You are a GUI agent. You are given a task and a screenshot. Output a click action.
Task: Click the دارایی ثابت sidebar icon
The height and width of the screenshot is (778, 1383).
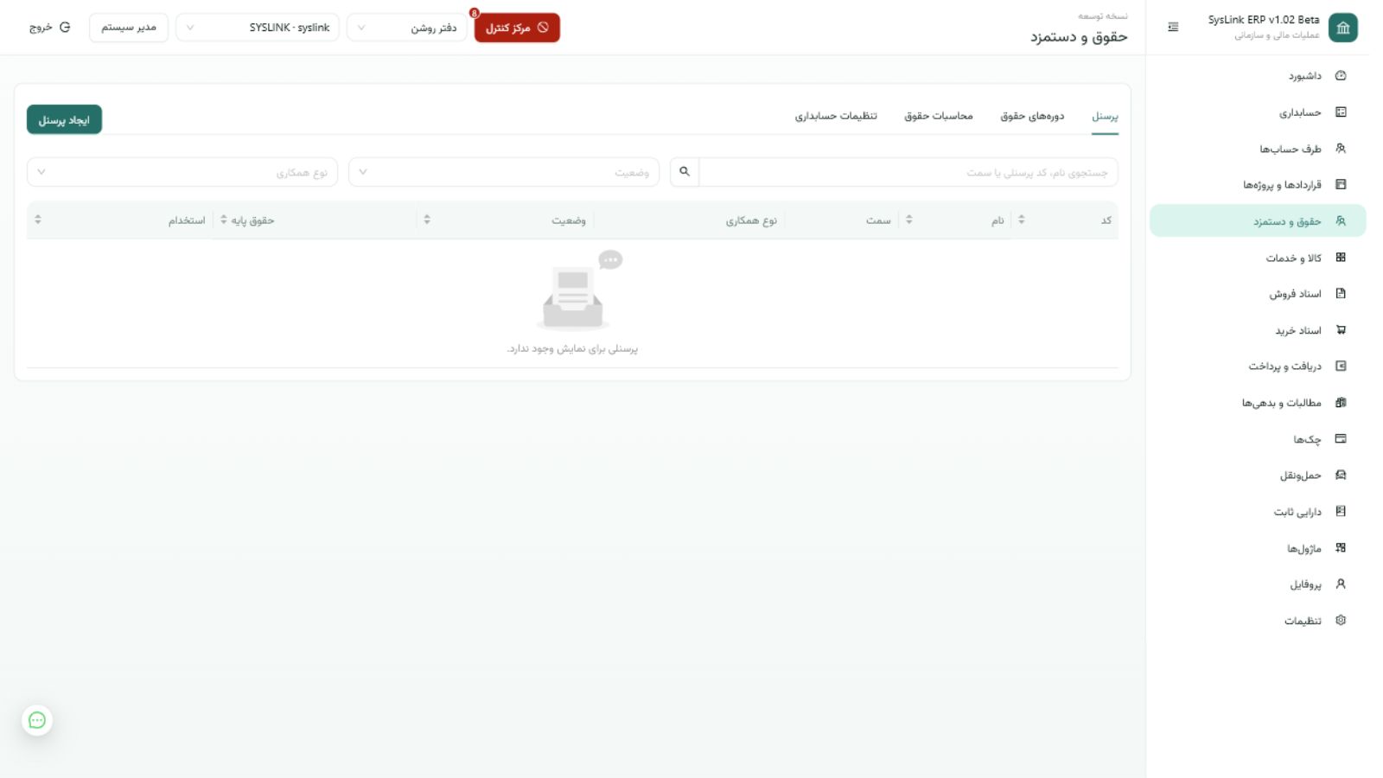[1341, 512]
